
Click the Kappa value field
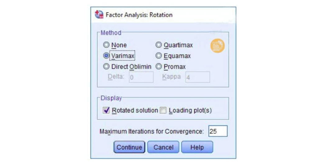[198, 77]
